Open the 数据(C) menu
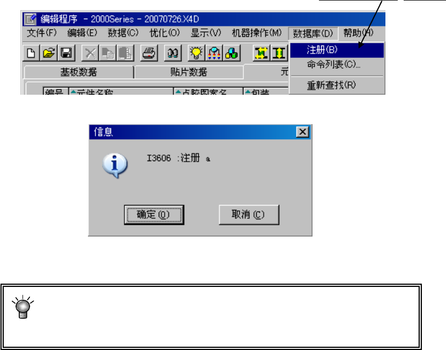446x350 pixels. tap(123, 33)
